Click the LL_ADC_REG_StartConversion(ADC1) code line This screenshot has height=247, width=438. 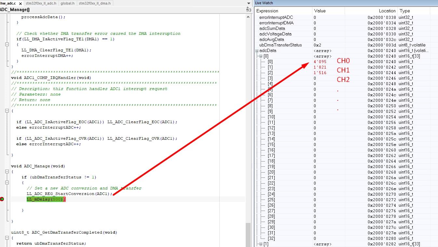pos(70,194)
